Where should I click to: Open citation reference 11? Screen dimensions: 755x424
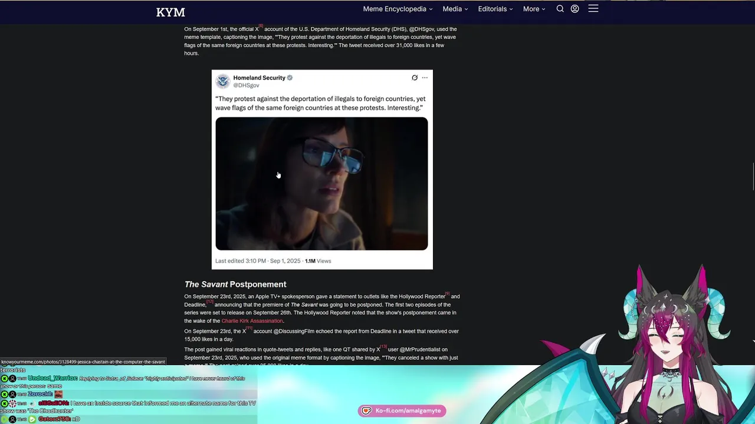click(x=249, y=328)
